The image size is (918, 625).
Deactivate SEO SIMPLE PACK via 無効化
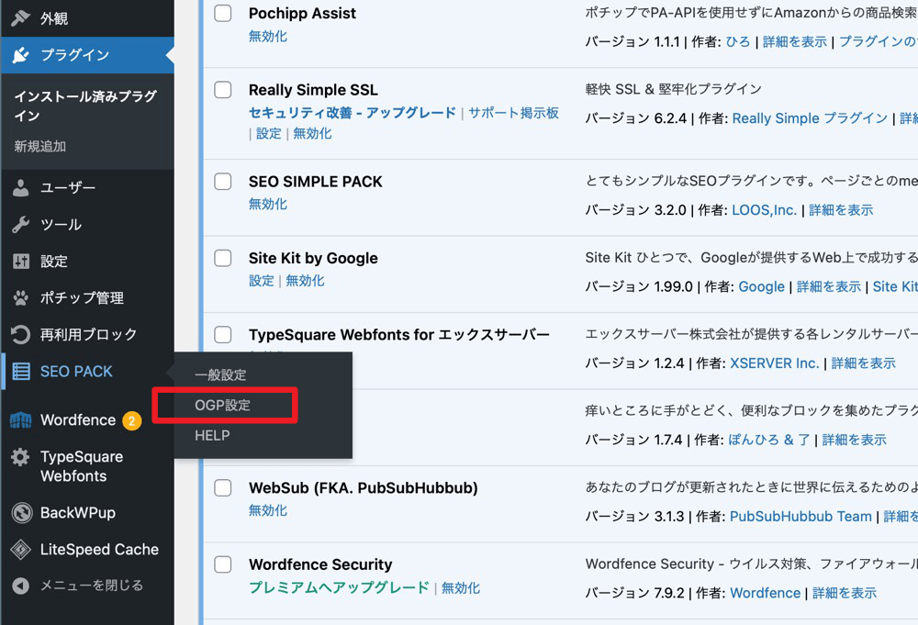tap(267, 205)
